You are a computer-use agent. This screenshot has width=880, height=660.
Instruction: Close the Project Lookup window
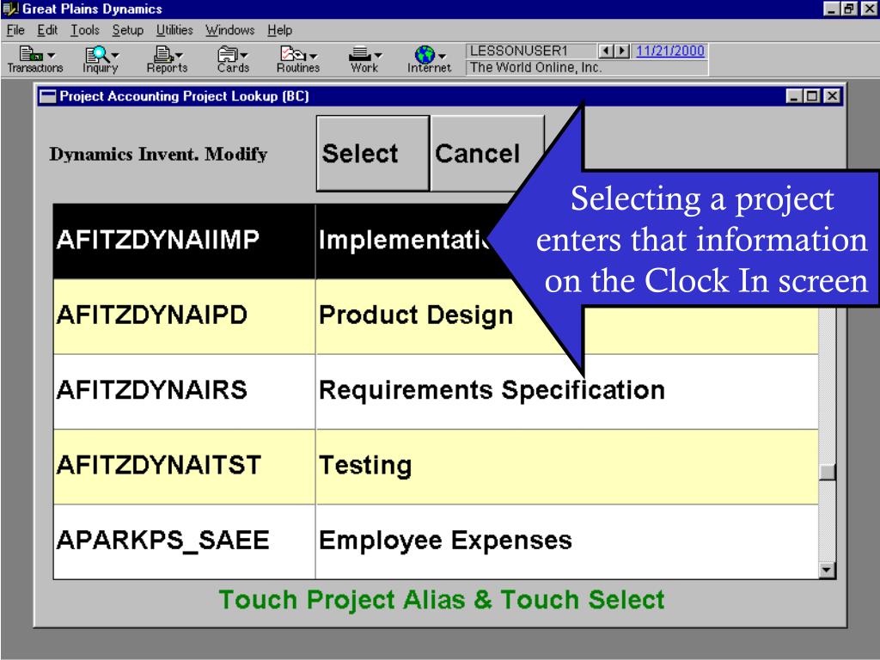pyautogui.click(x=832, y=96)
